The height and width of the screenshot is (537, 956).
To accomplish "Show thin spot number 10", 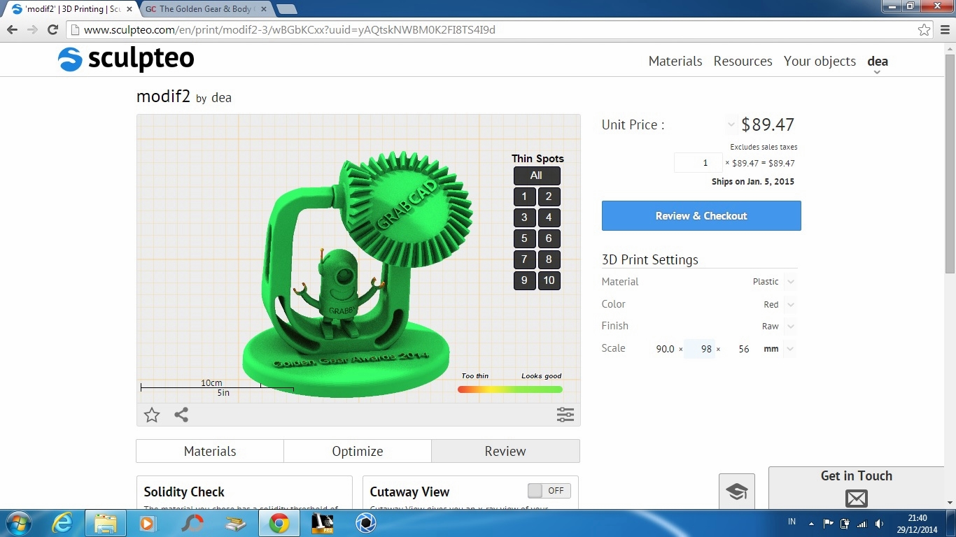I will point(549,280).
